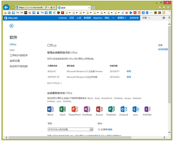Open a new browser tab
Viewport: 173px width, 141px height.
click(93, 8)
